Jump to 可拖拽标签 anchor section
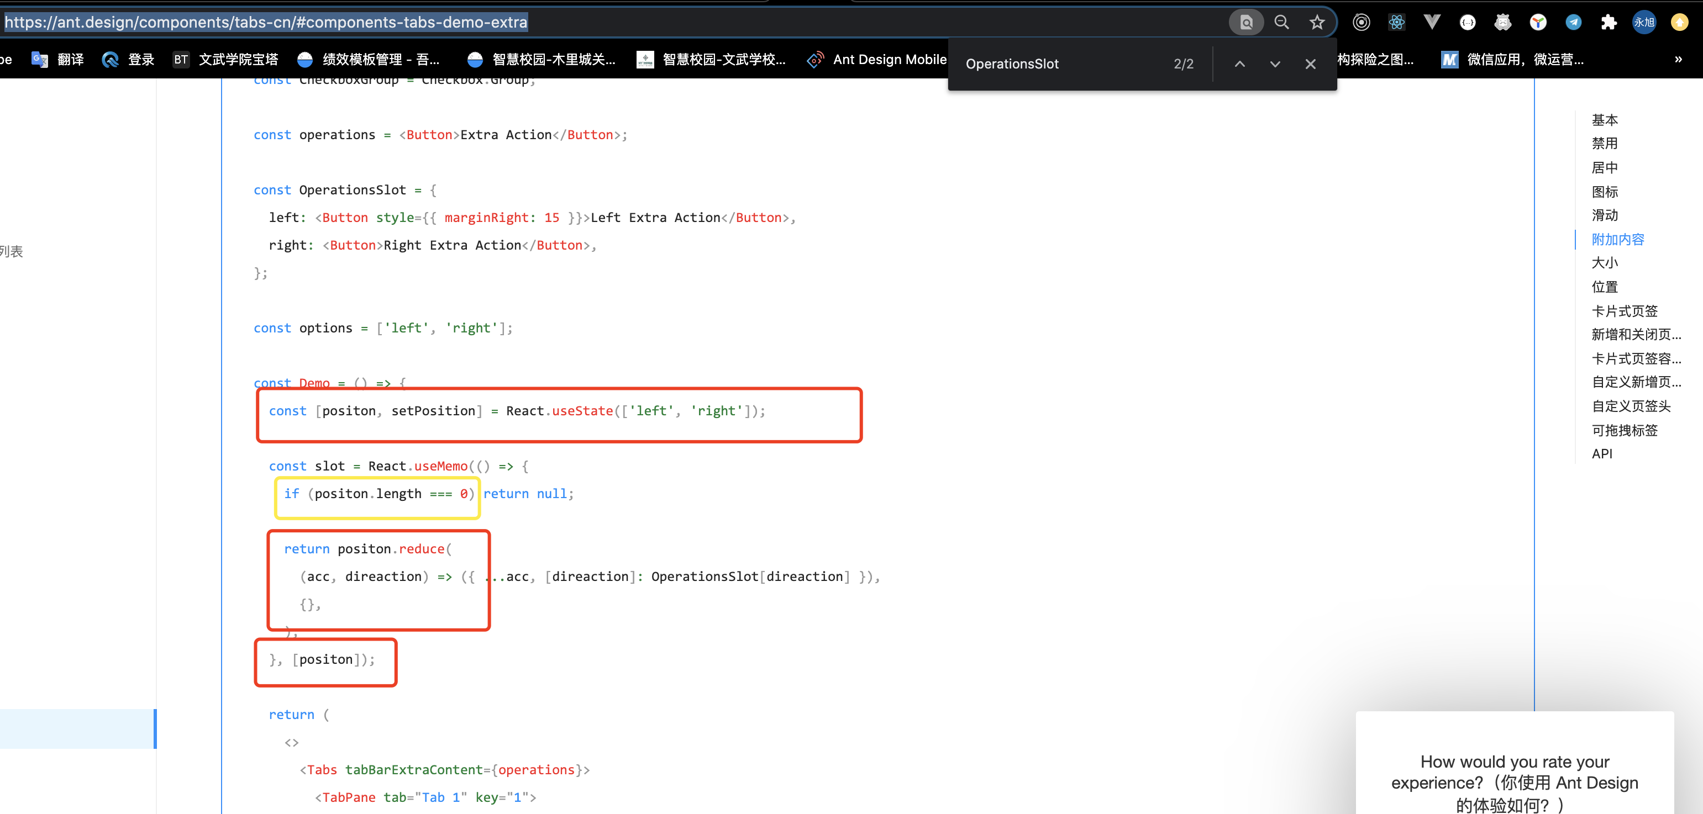This screenshot has height=814, width=1703. [x=1625, y=430]
